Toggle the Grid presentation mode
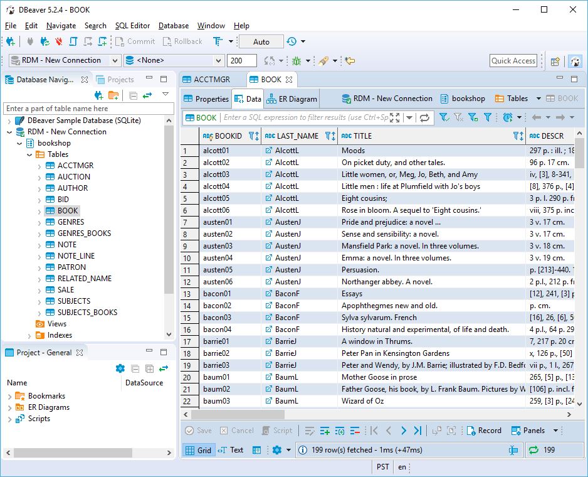The height and width of the screenshot is (477, 588). point(198,449)
